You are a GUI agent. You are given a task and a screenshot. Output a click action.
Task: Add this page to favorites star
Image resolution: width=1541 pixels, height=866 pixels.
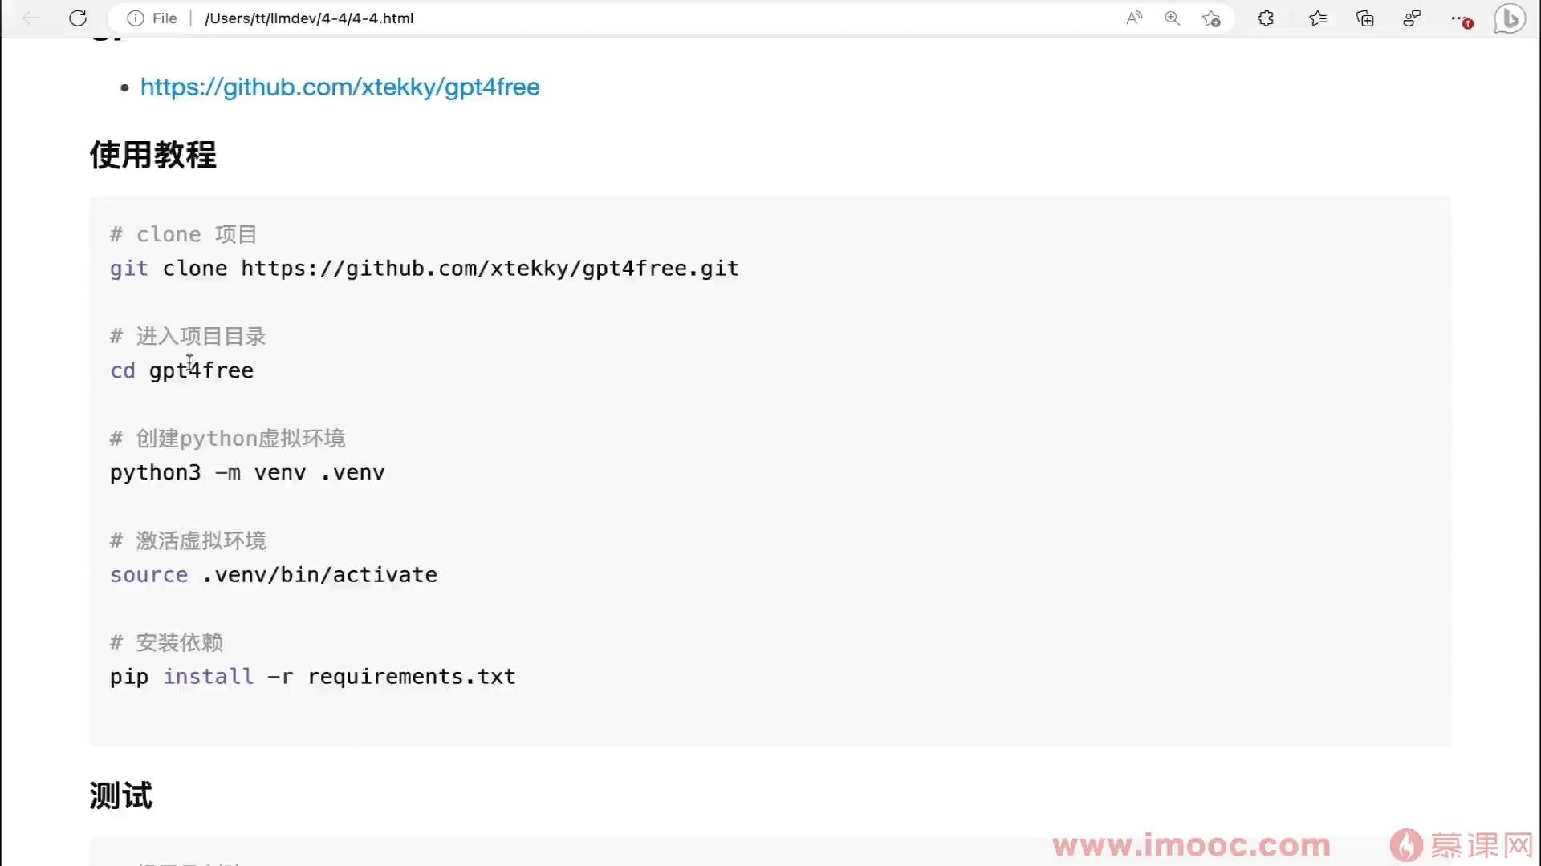(x=1211, y=18)
